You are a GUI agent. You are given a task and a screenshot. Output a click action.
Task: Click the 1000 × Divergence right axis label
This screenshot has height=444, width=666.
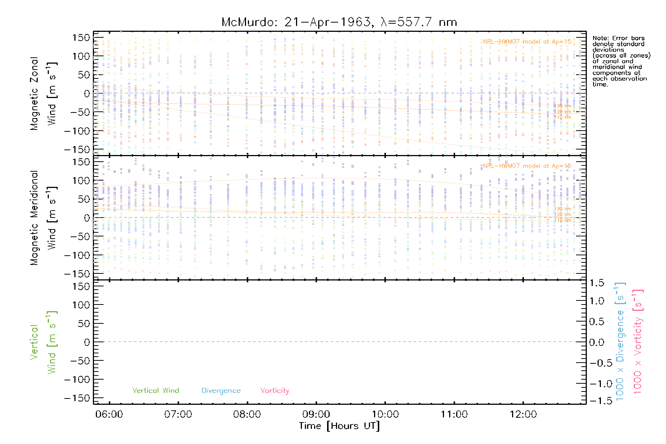620,342
